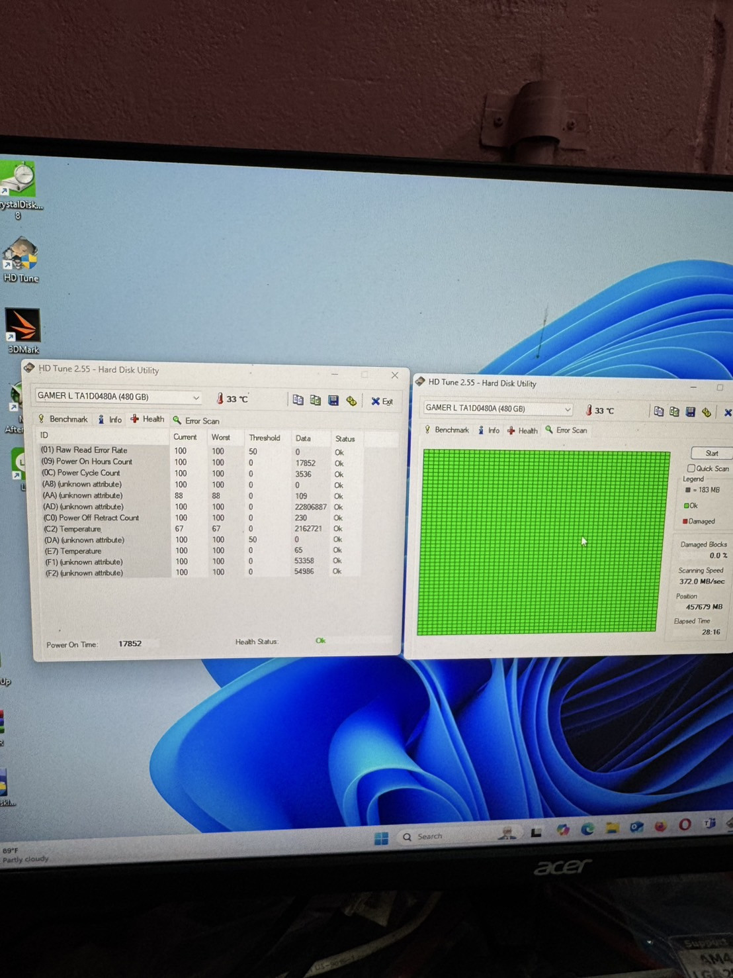
Task: Open Microsoft Edge from the taskbar
Action: [587, 829]
